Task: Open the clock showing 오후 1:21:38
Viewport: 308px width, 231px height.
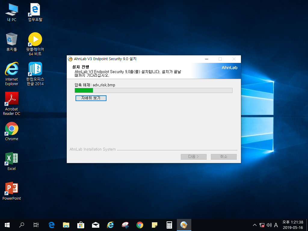Action: click(x=293, y=225)
